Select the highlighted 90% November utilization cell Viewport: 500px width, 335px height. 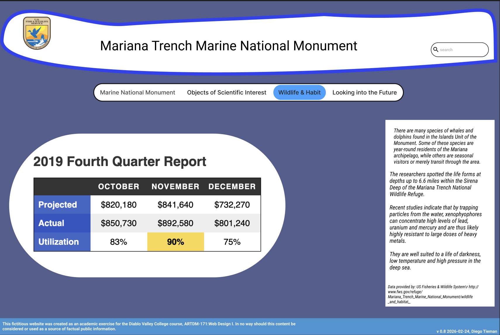(x=175, y=242)
